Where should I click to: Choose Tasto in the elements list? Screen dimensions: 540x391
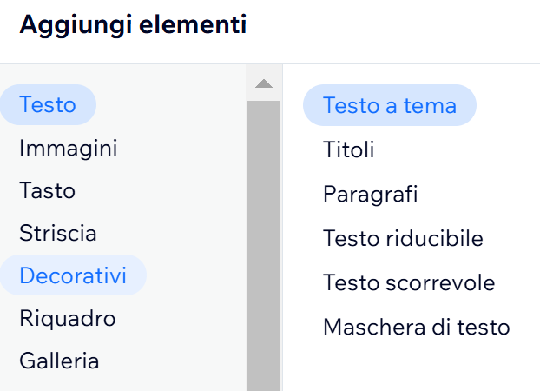[x=47, y=190]
